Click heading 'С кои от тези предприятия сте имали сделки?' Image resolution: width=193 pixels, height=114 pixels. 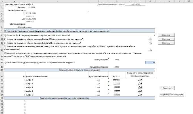[x=140, y=74]
